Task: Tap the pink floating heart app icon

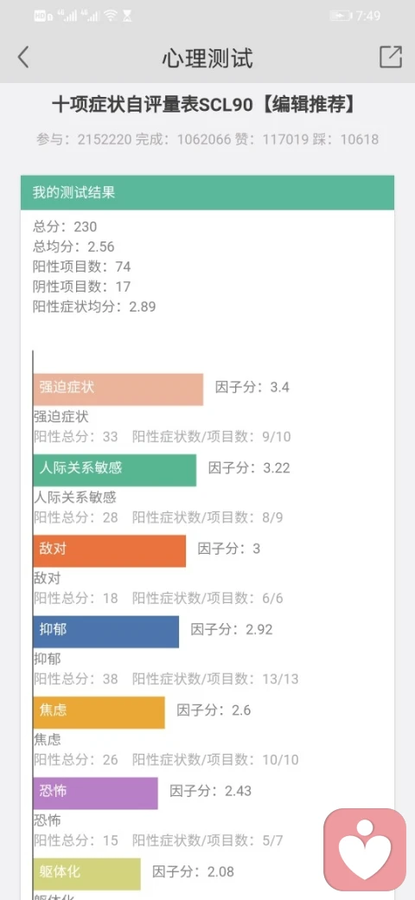Action: pyautogui.click(x=365, y=849)
